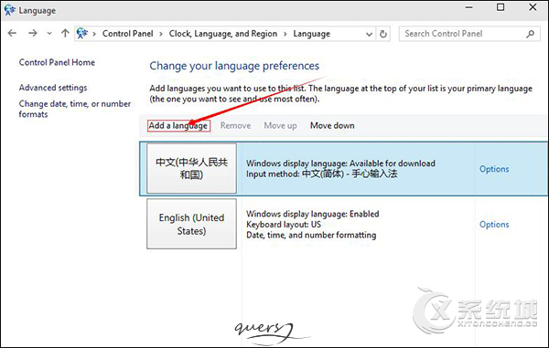Minimize the Language window
Image resolution: width=549 pixels, height=348 pixels.
(468, 7)
